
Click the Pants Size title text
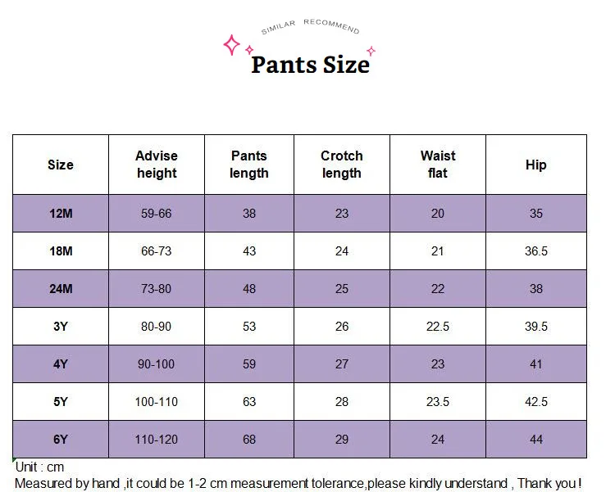tap(310, 65)
